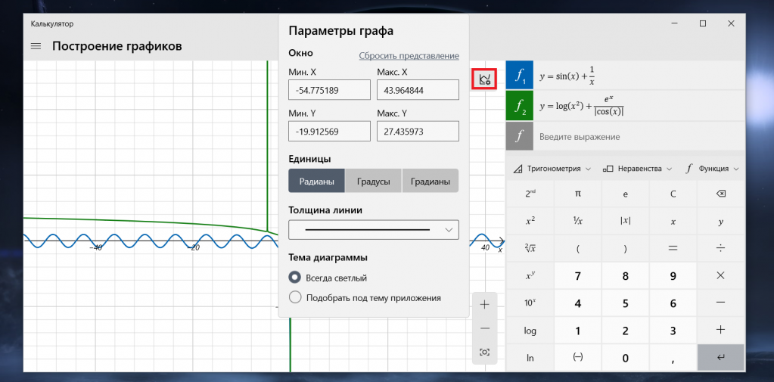Click the graph view reset button below the zoom buttons
This screenshot has height=382, width=774.
click(484, 352)
